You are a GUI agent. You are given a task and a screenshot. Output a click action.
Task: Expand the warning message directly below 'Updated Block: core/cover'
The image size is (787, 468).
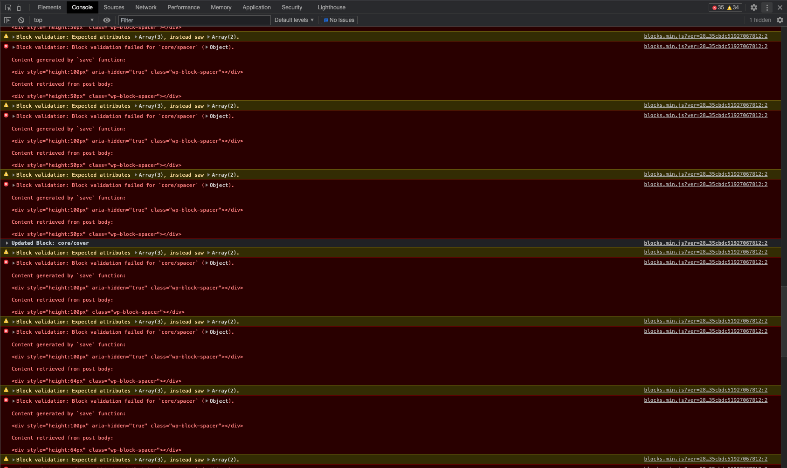pyautogui.click(x=14, y=253)
